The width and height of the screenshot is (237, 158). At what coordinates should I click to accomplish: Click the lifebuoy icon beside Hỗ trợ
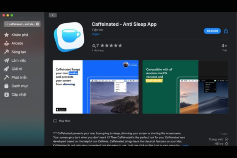coord(227,144)
